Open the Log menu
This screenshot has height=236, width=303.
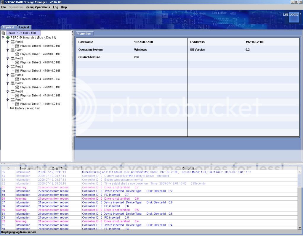point(56,7)
